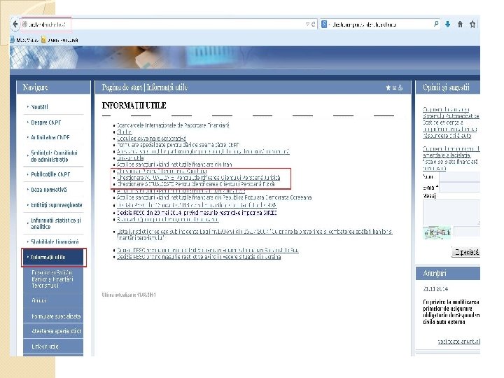
Task: Click the vezi toate anunțurile link
Action: pyautogui.click(x=458, y=342)
